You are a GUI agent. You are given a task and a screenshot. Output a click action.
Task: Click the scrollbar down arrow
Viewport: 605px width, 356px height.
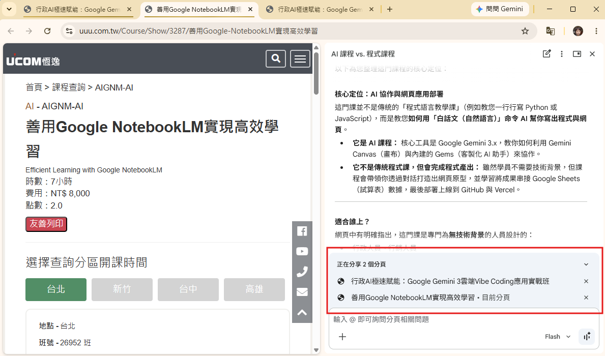[316, 350]
